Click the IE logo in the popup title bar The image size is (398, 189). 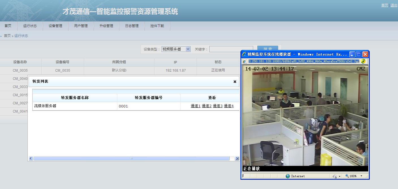(244, 54)
